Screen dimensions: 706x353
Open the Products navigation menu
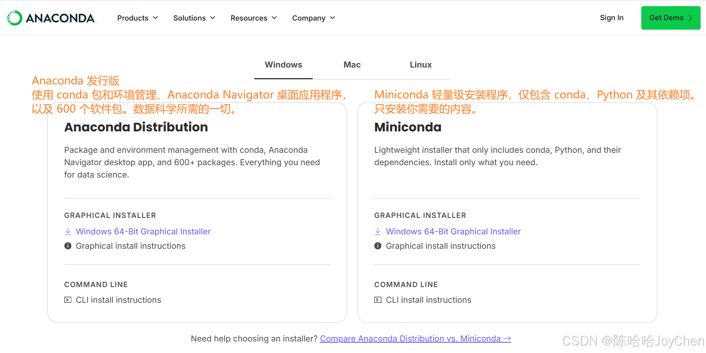tap(138, 18)
